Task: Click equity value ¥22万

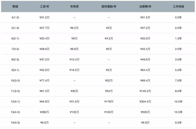Action: (109, 81)
